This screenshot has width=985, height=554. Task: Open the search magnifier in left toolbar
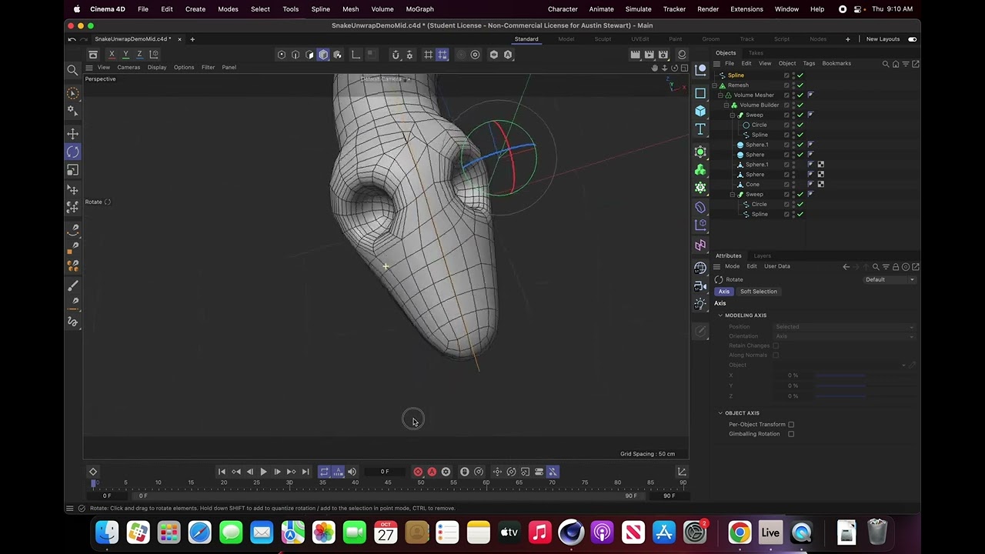coord(72,70)
